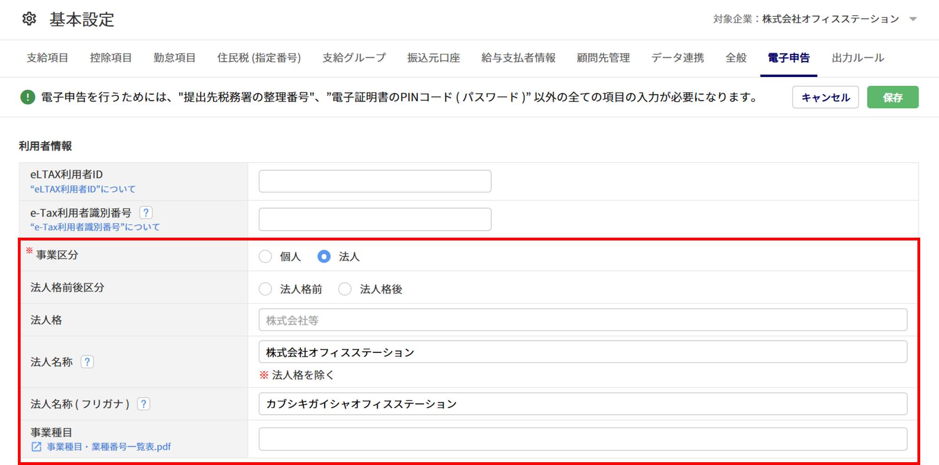Click the help icon next to e-Tax利用者識別番号

click(146, 213)
